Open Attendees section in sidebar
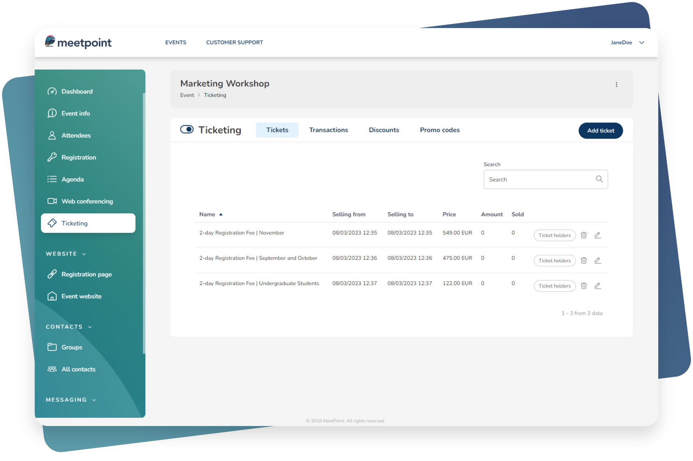Screen dimensions: 693x461 click(76, 136)
